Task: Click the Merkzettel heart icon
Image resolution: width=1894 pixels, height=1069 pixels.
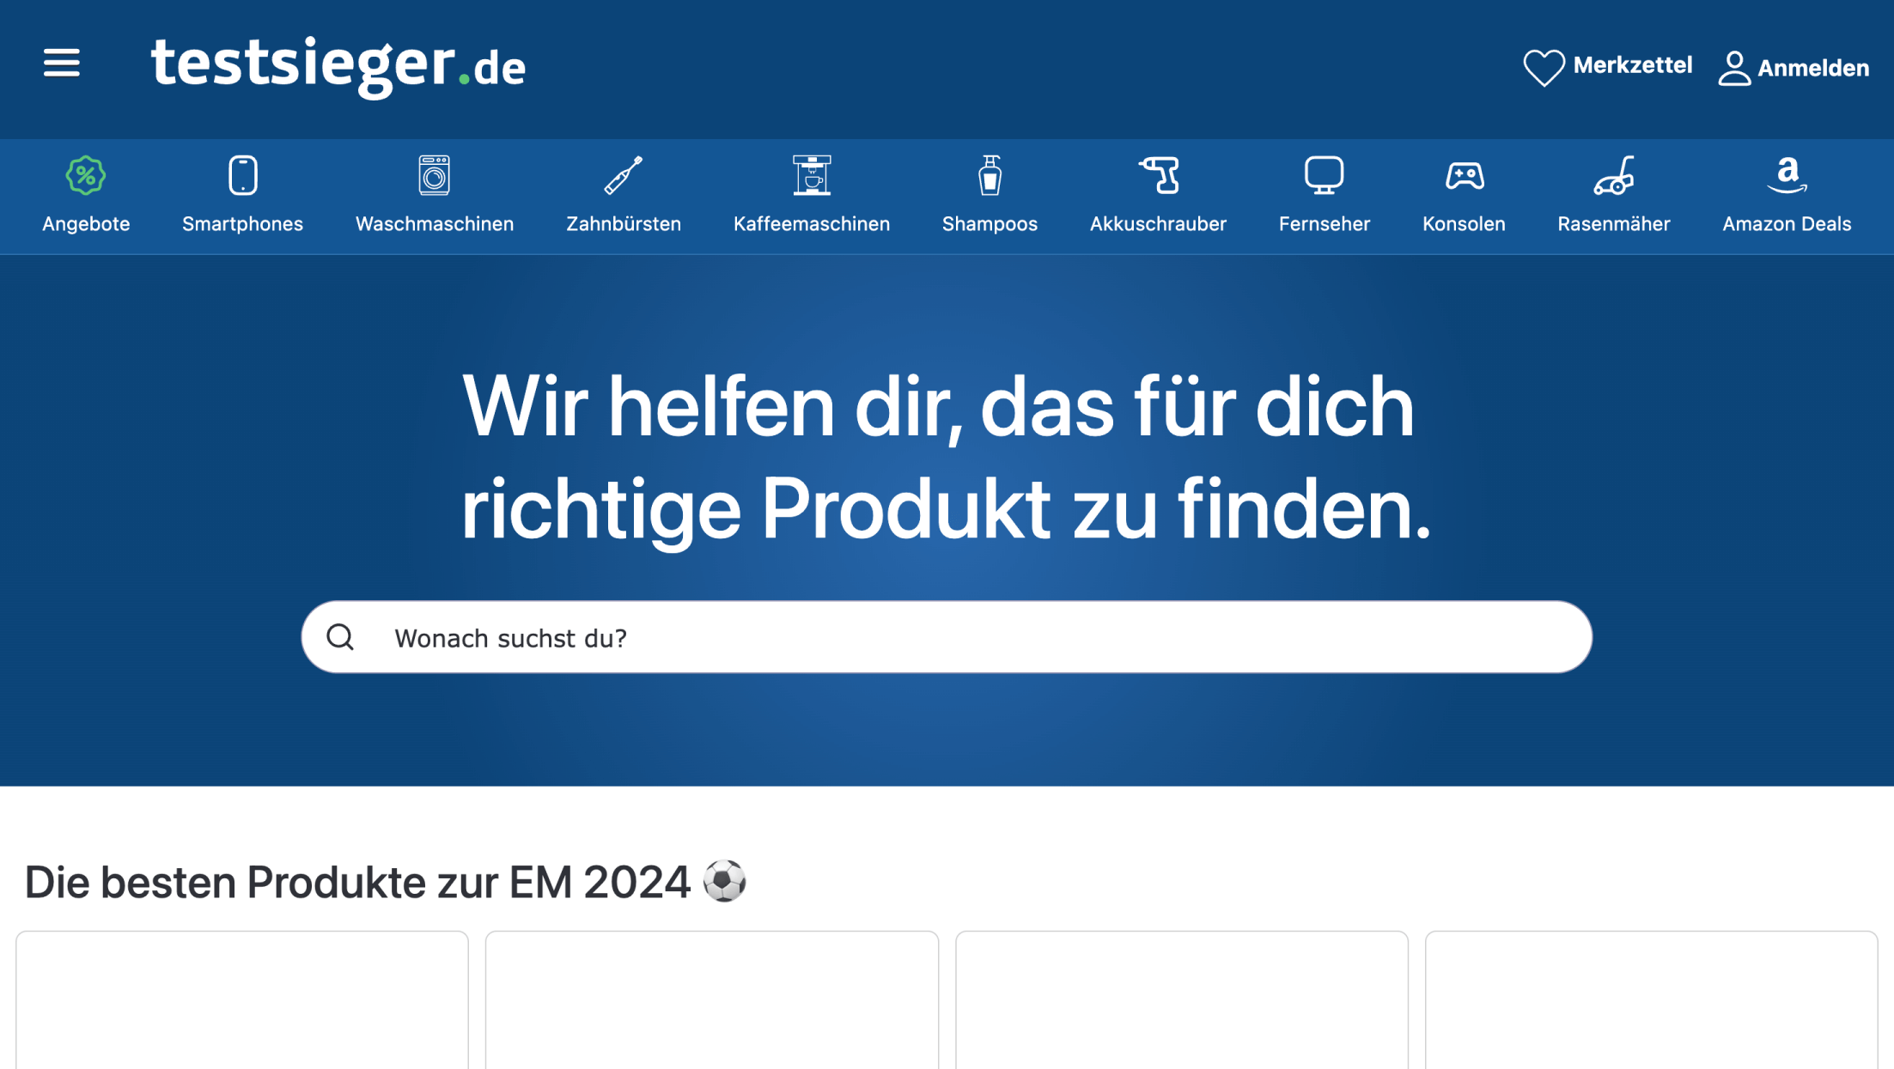Action: 1544,68
